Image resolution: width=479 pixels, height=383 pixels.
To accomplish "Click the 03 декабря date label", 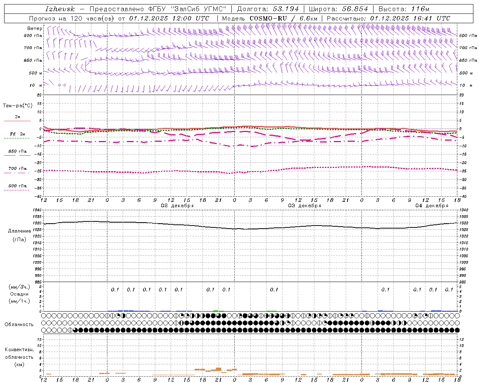I will point(305,206).
